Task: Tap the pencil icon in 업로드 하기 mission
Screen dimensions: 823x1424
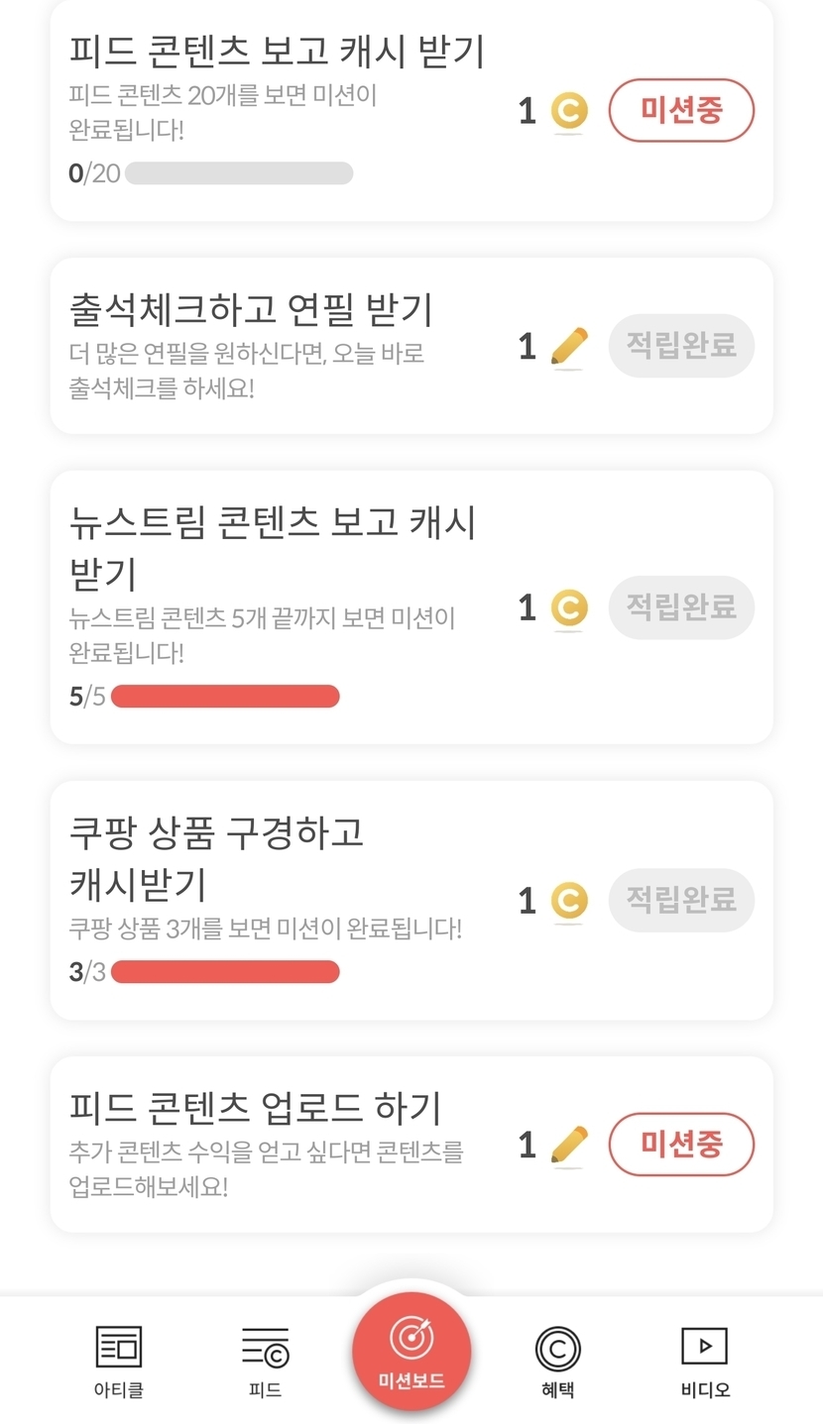Action: 569,1146
